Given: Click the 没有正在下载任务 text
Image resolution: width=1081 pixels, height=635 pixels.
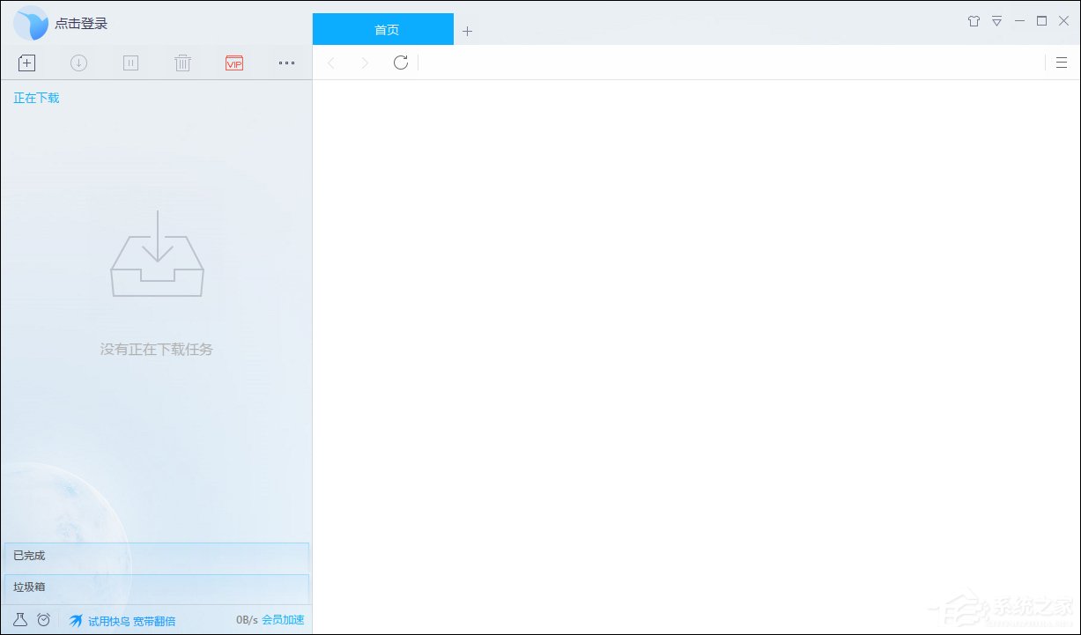Looking at the screenshot, I should pyautogui.click(x=157, y=350).
